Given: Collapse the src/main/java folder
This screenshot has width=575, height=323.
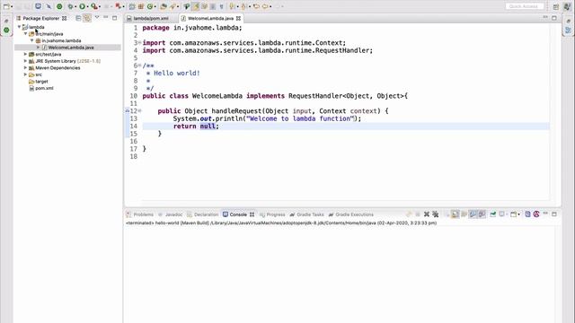Looking at the screenshot, I should [x=26, y=34].
